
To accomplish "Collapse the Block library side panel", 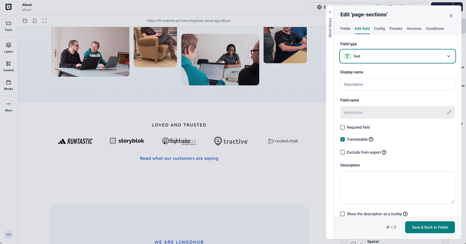I will tap(330, 12).
